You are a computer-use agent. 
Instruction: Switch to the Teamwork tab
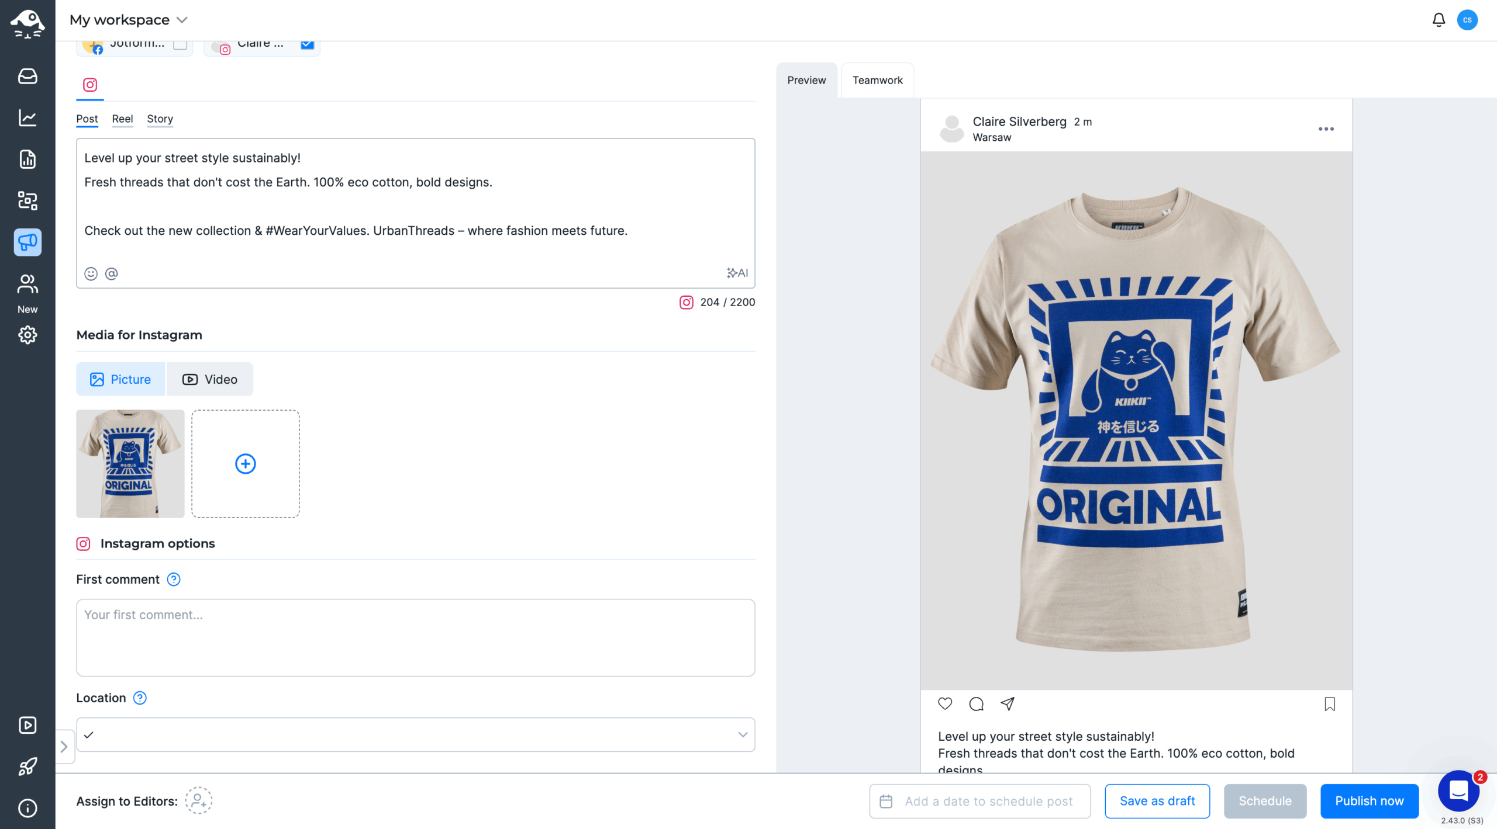(877, 80)
